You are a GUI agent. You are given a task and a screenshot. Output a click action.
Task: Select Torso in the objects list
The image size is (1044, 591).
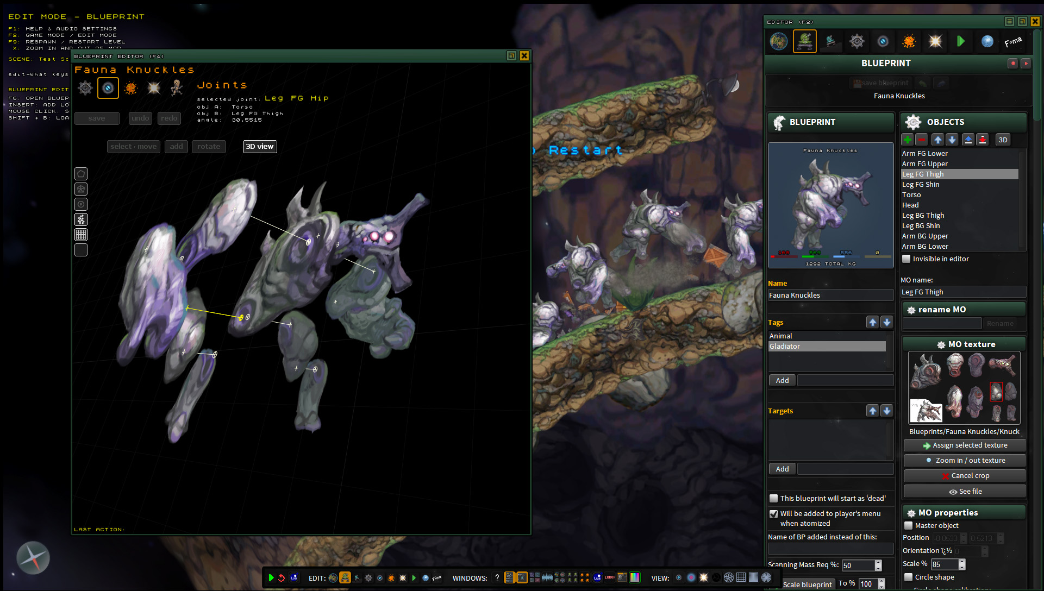point(913,194)
